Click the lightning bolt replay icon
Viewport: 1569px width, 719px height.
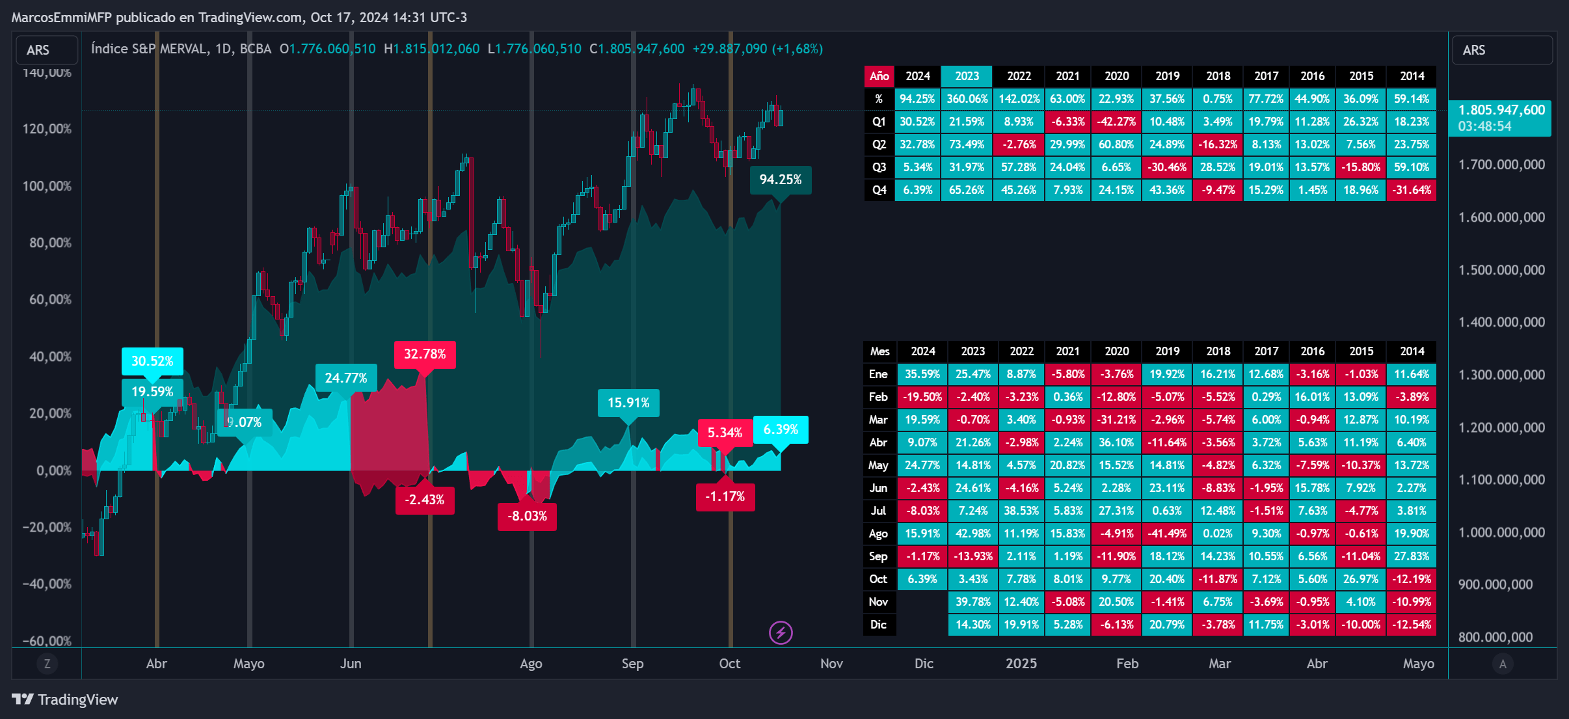tap(781, 632)
